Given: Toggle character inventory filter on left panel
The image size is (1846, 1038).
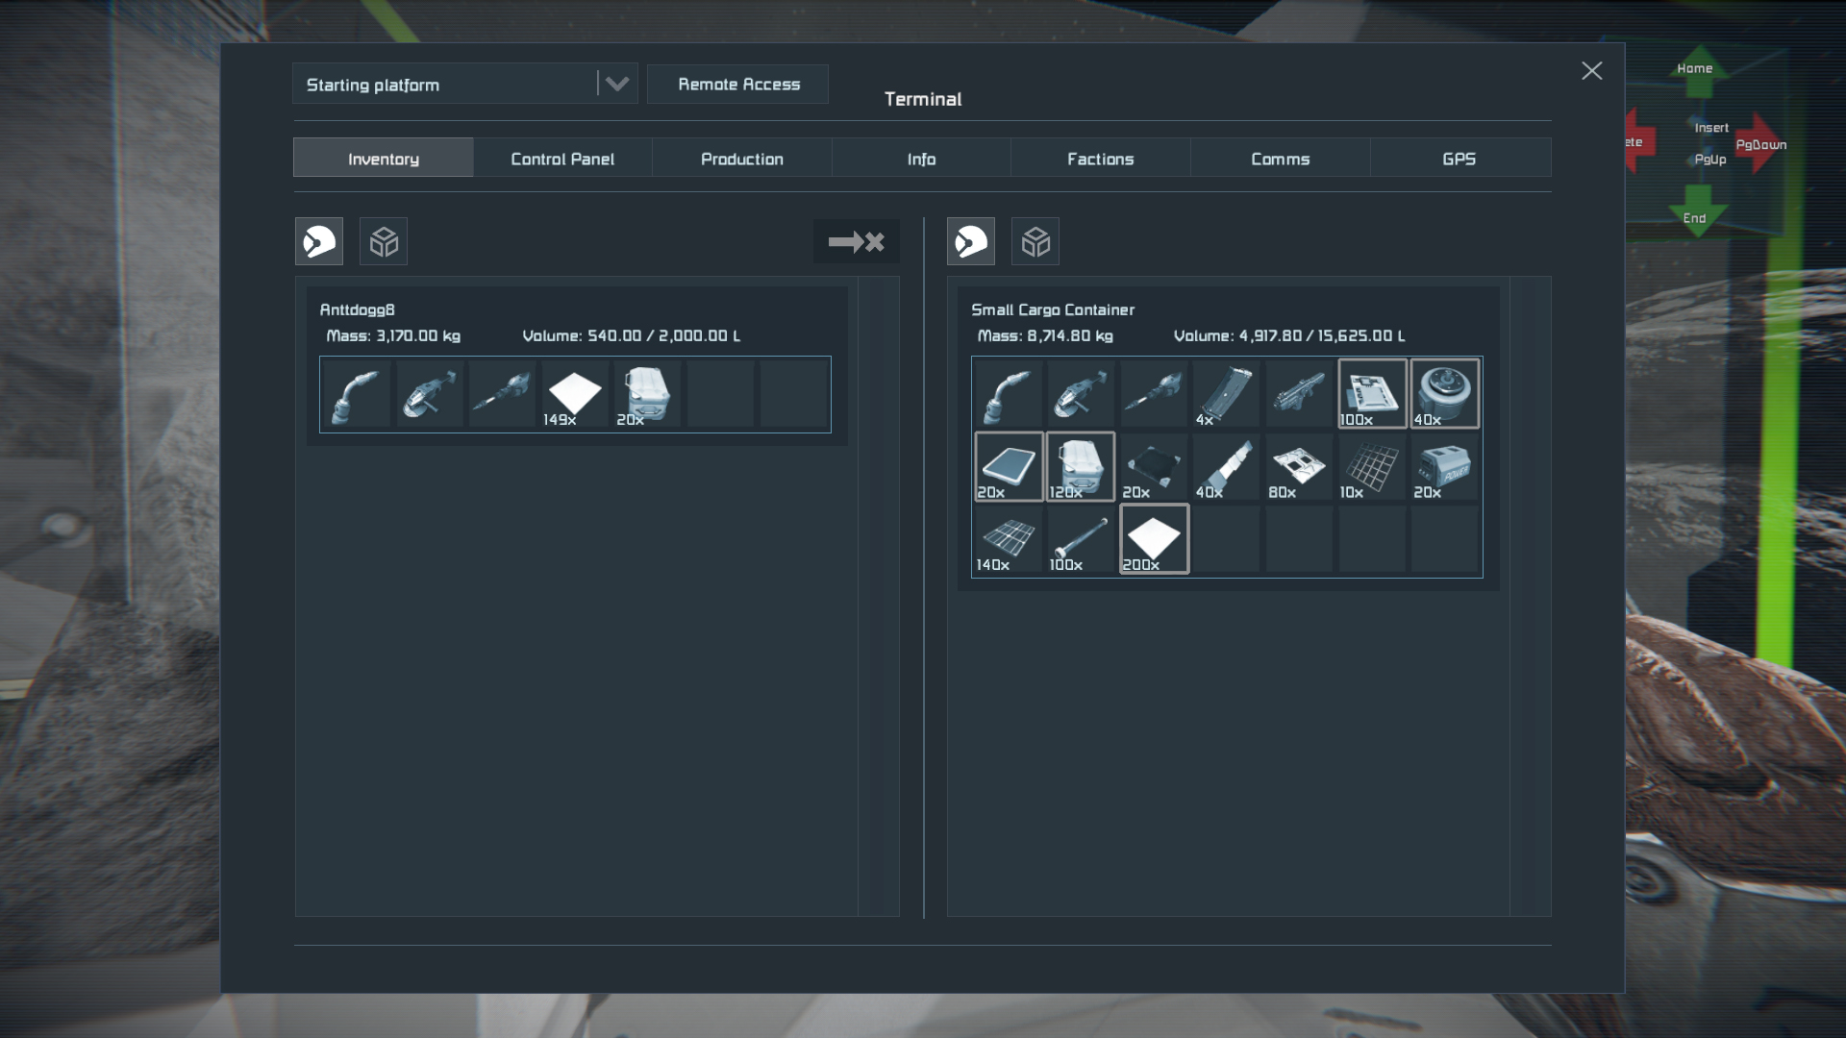Looking at the screenshot, I should (x=319, y=241).
